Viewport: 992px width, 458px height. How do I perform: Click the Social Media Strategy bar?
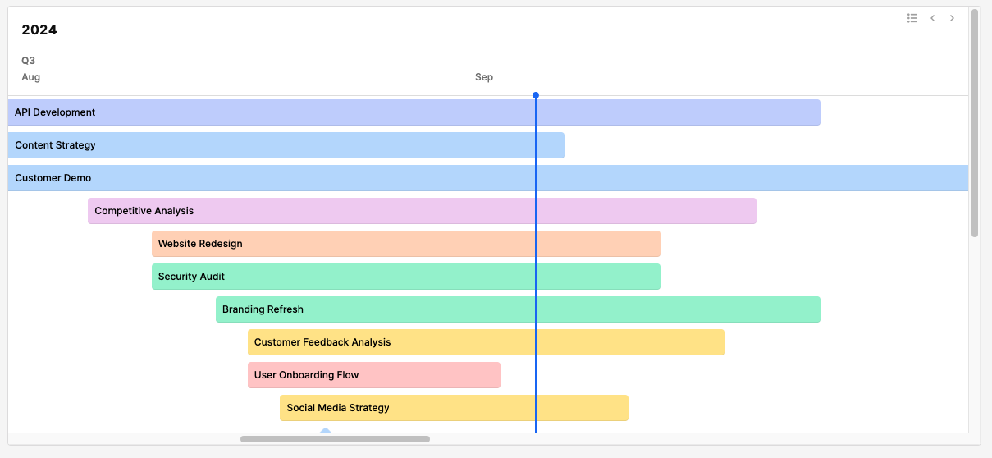(454, 408)
